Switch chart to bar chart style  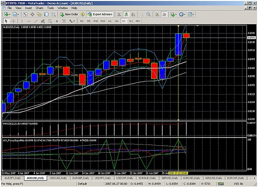119,14
